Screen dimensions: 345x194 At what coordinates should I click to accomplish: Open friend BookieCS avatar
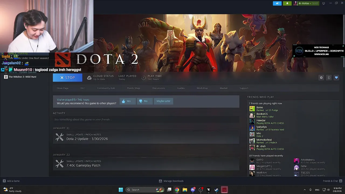pyautogui.click(x=252, y=115)
